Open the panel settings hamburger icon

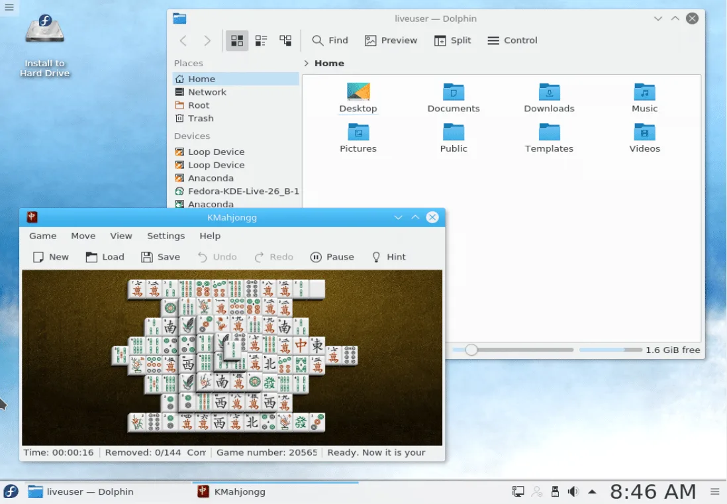[x=714, y=491]
